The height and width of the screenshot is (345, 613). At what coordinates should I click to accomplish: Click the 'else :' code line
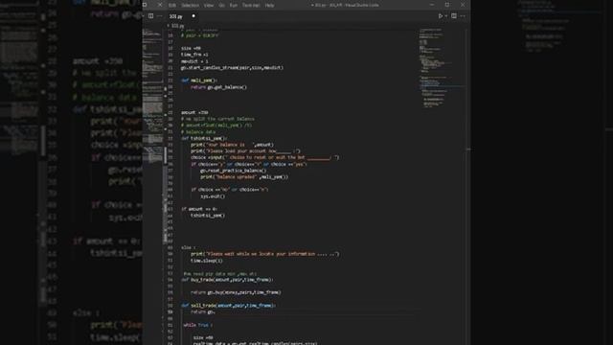[189, 247]
